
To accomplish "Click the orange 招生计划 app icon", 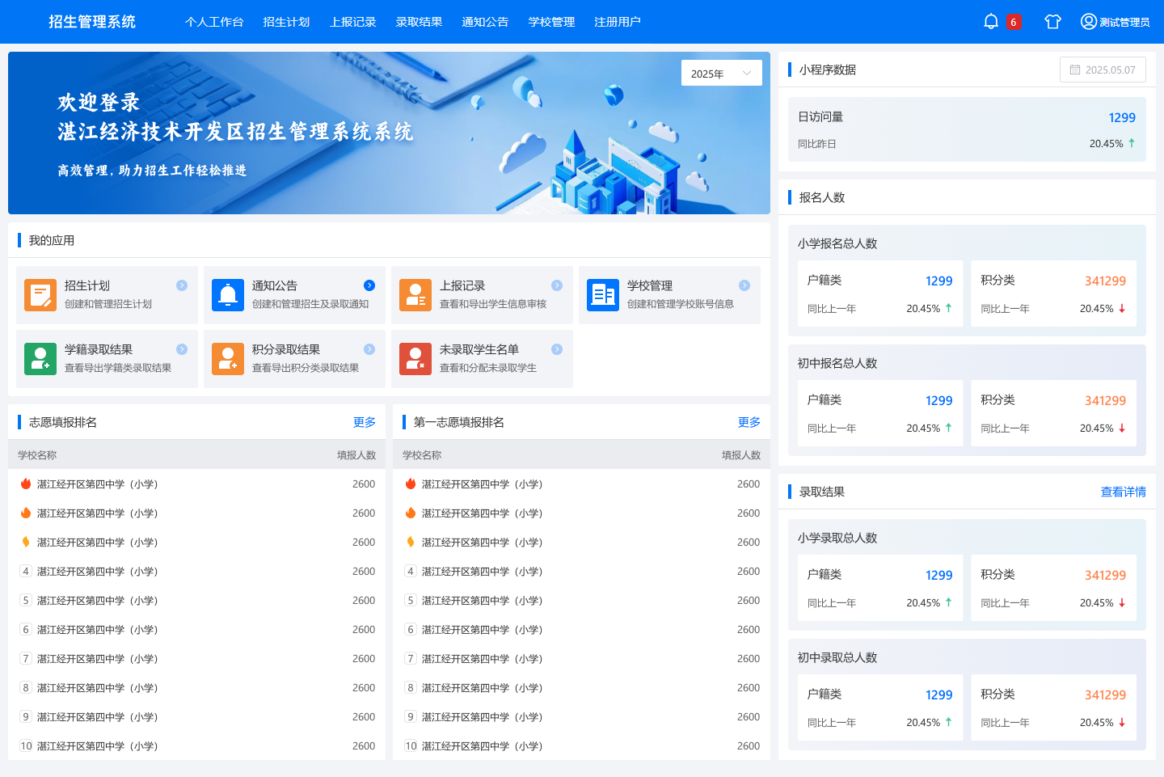I will [40, 295].
